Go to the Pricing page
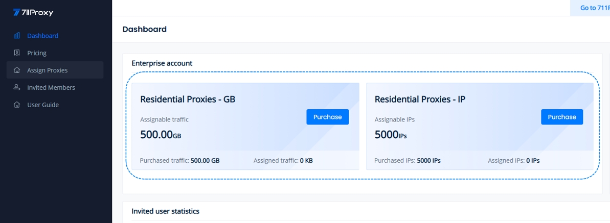The height and width of the screenshot is (223, 610). [x=37, y=53]
